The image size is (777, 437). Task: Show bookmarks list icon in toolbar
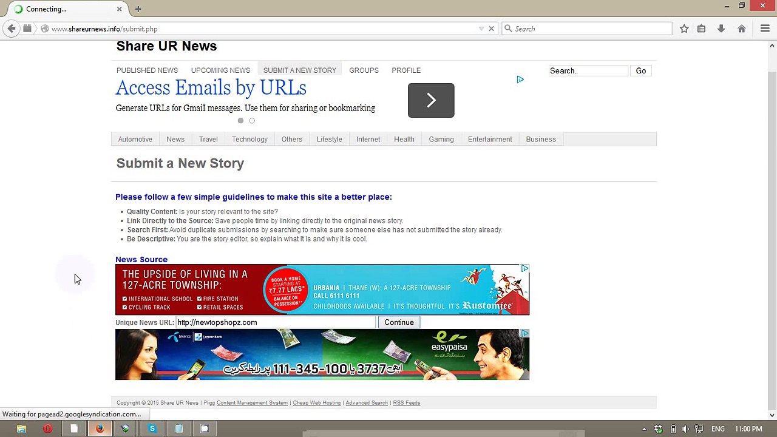point(702,29)
